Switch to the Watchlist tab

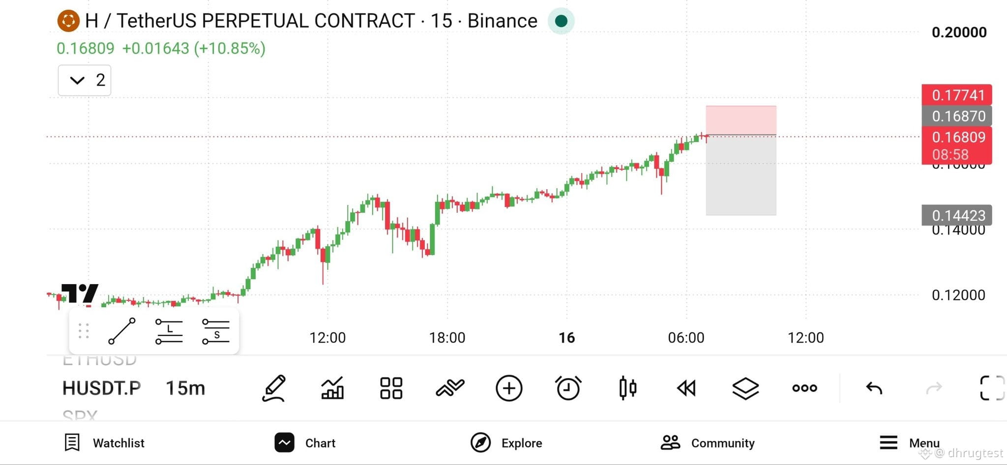click(105, 443)
